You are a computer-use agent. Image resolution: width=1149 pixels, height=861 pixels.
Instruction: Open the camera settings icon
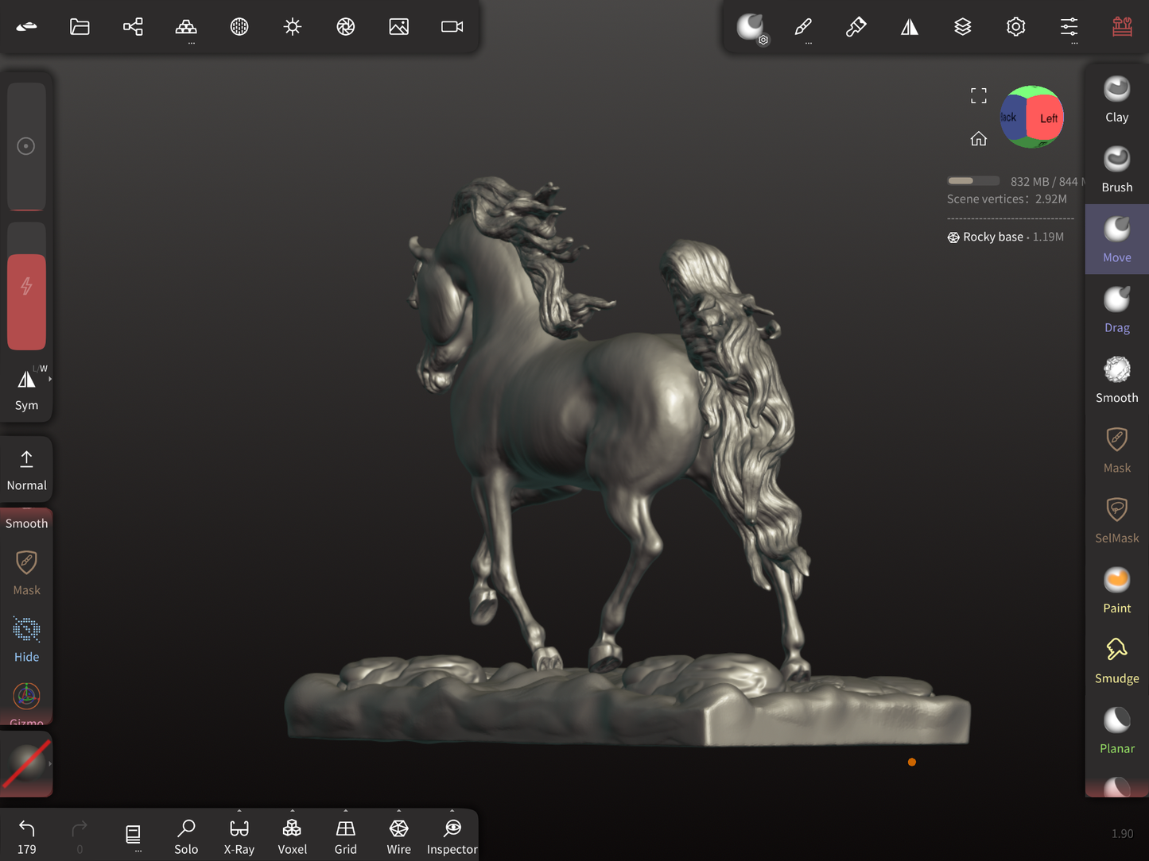pos(452,27)
